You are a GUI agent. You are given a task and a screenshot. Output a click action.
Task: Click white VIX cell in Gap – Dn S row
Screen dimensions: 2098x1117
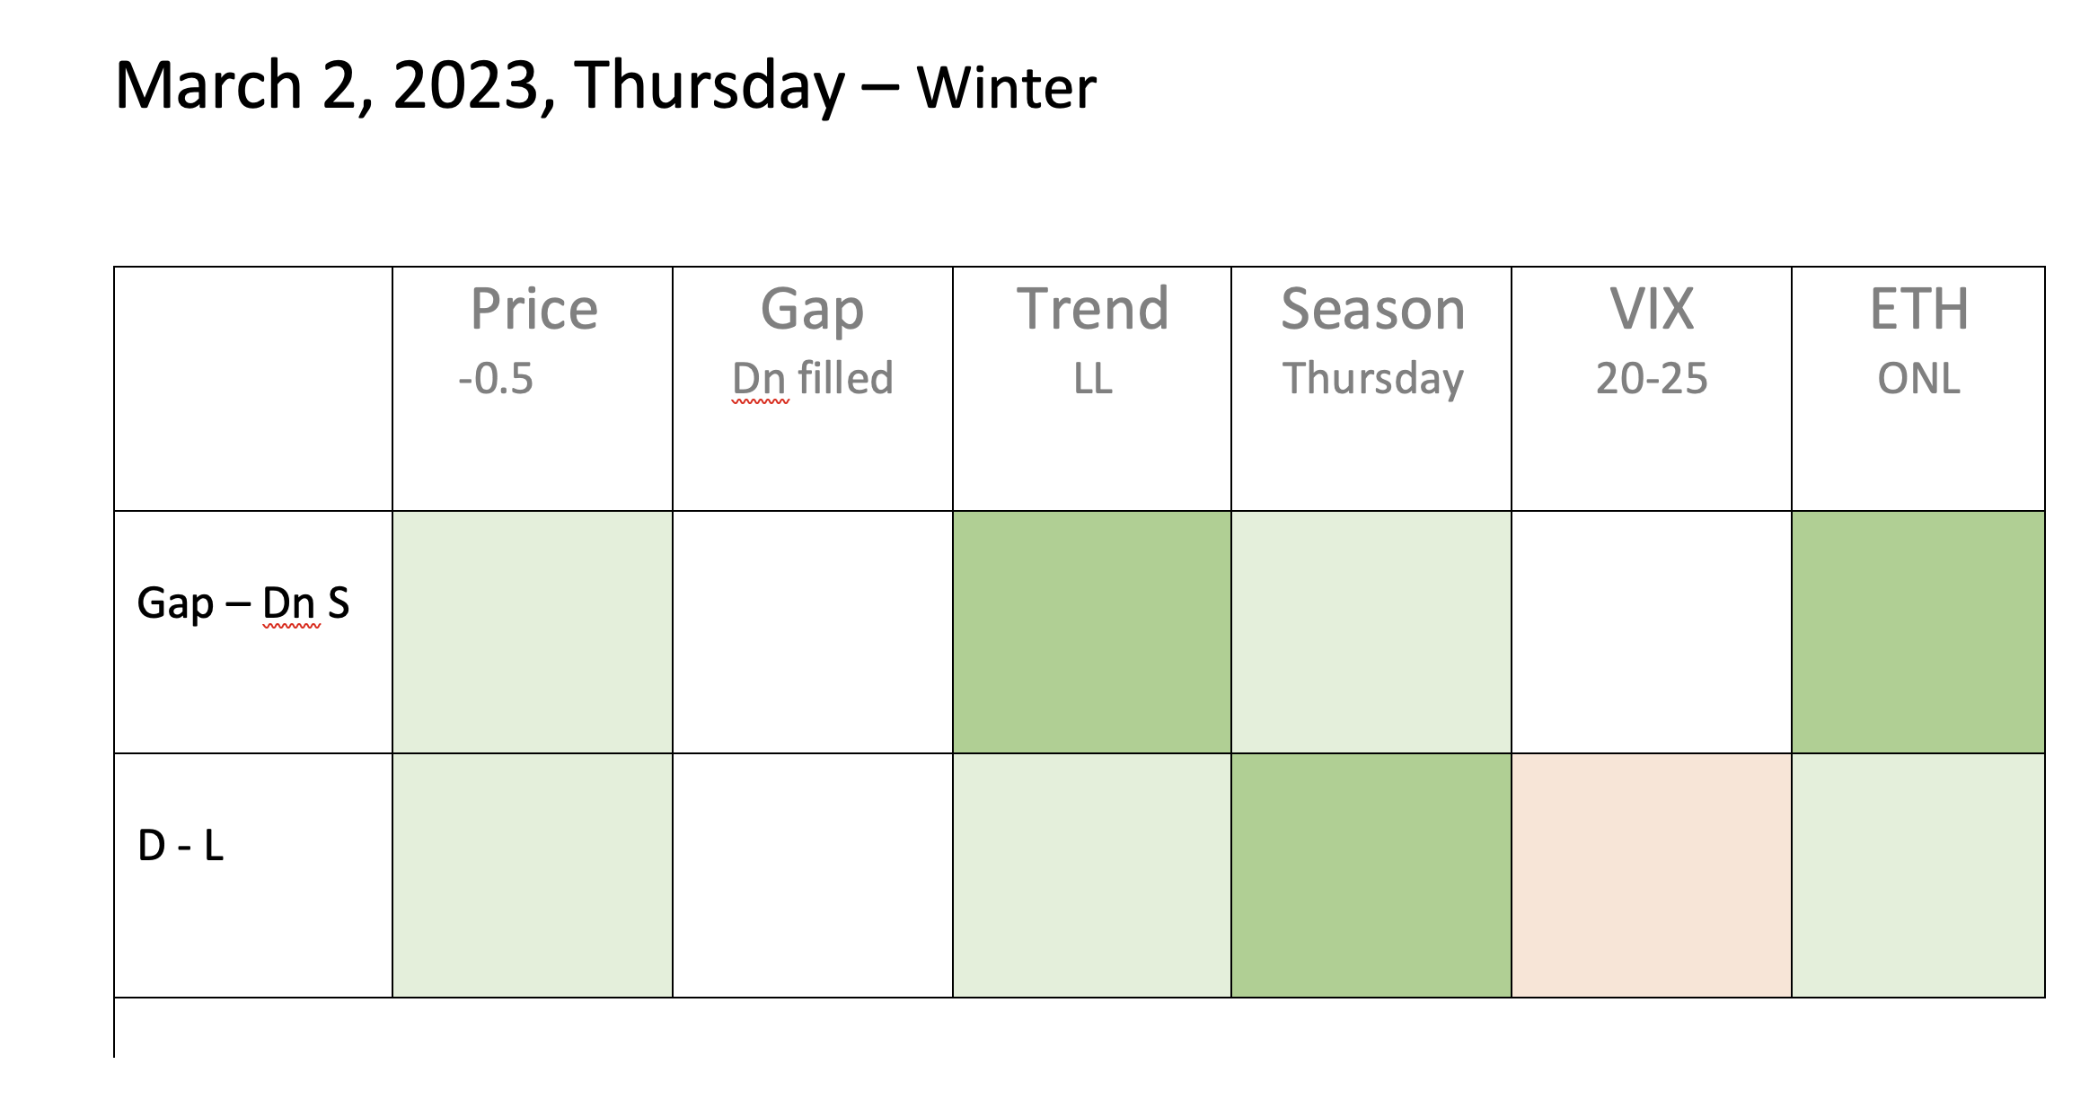[1652, 632]
